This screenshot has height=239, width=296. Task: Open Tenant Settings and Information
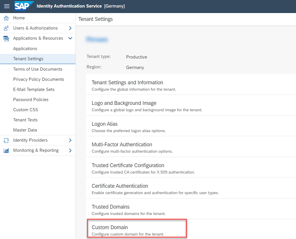tap(191, 84)
